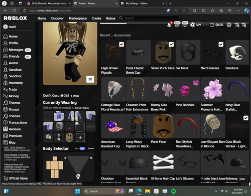Click the Refresh link under Currently Wearing
The width and height of the screenshot is (251, 196).
[78, 108]
